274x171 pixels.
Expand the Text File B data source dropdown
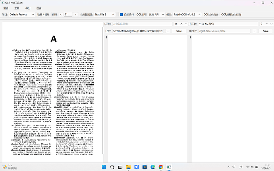(104, 15)
